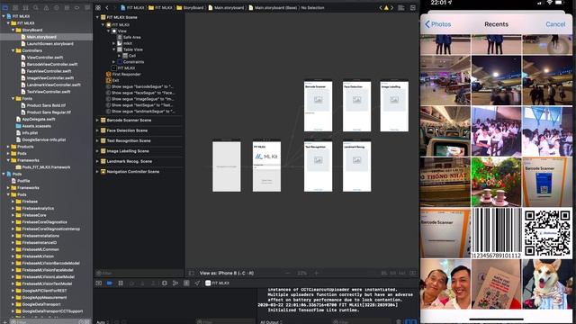Go back in editor history
Image resolution: width=576 pixels, height=324 pixels.
click(107, 7)
